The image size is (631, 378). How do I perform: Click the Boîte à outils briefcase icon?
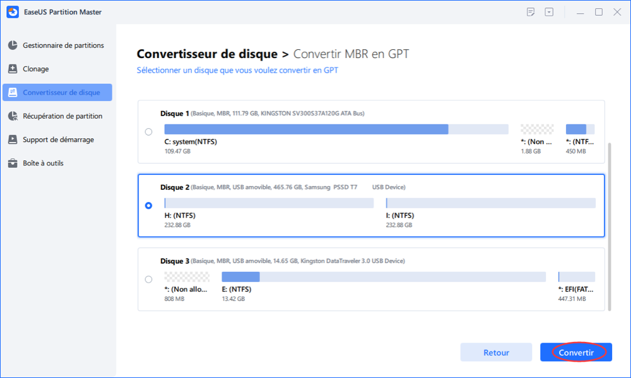(x=13, y=163)
